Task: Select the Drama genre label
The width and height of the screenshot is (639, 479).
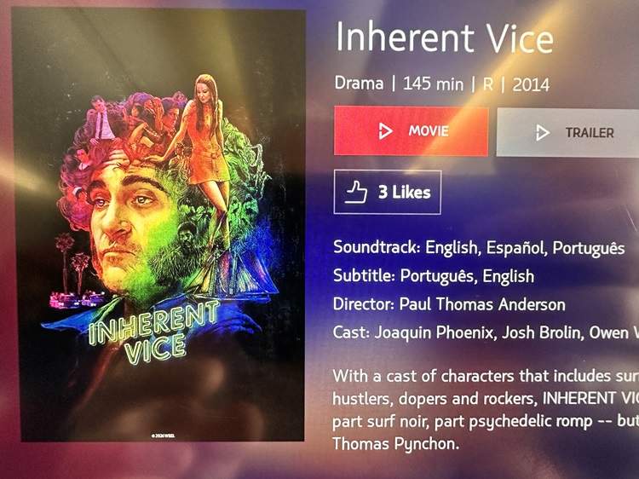Action: point(359,84)
